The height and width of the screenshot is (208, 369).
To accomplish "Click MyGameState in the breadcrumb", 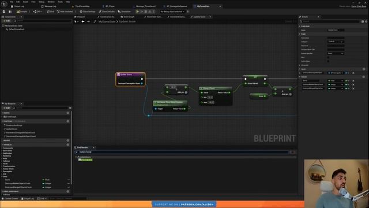I will (x=107, y=21).
